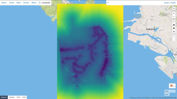
Task: Open the Save menu
Action: [x=11, y=3]
